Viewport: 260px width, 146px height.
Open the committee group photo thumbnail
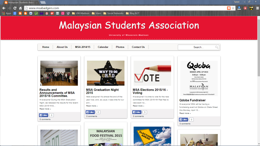pos(59,73)
